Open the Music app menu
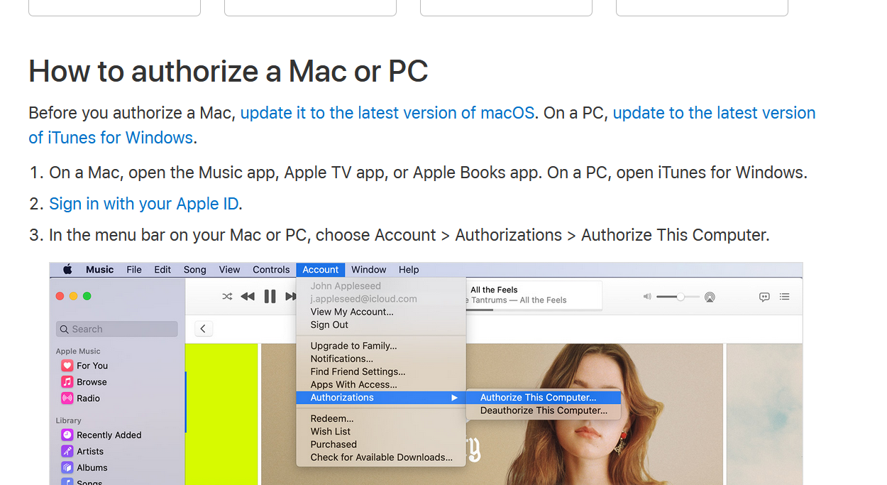The width and height of the screenshot is (887, 485). [100, 270]
